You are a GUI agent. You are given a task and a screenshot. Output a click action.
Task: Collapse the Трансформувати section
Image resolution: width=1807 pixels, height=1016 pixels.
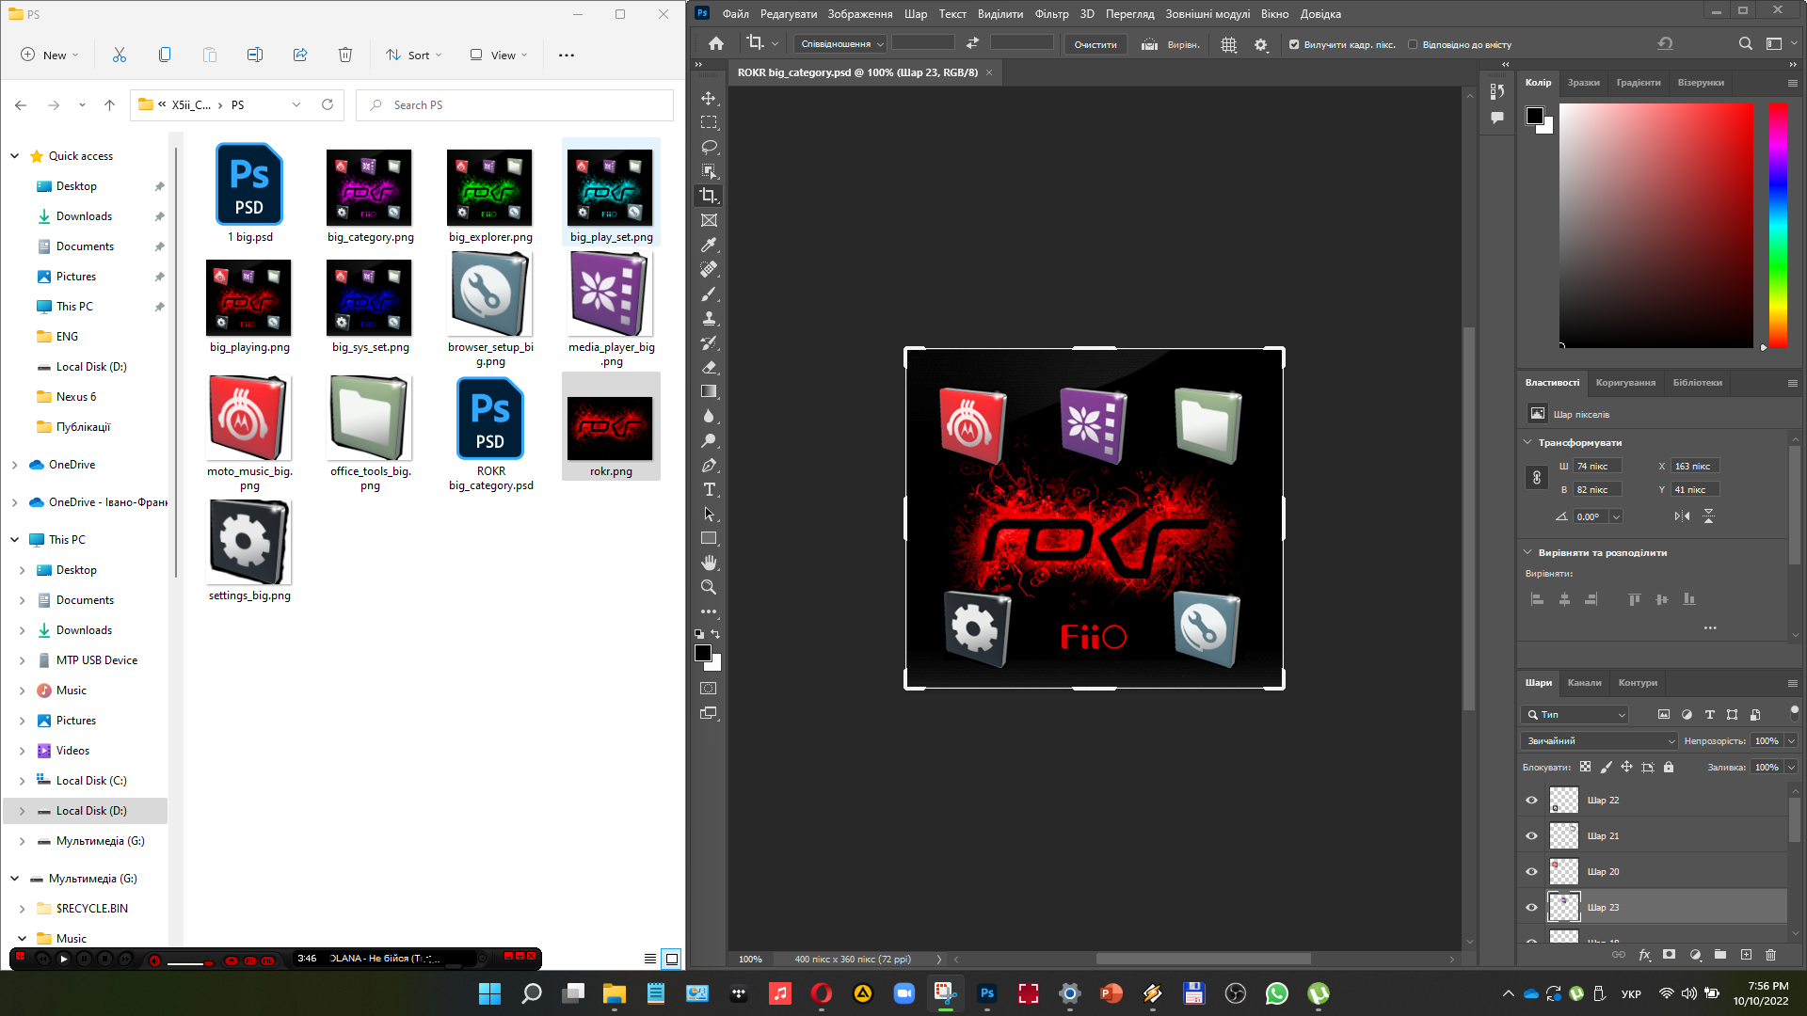point(1527,442)
